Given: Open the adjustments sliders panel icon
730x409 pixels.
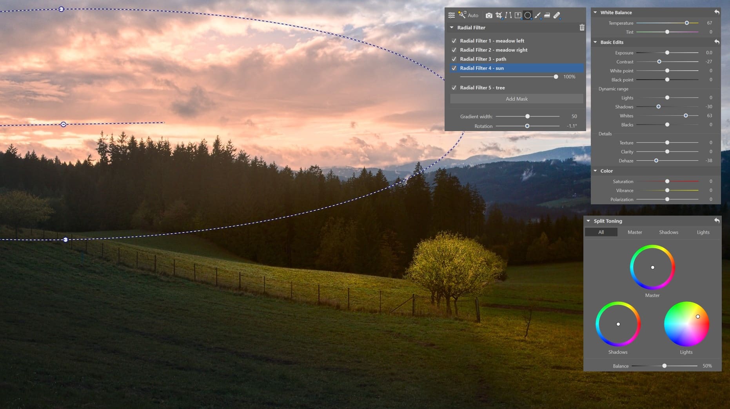Looking at the screenshot, I should pyautogui.click(x=452, y=15).
